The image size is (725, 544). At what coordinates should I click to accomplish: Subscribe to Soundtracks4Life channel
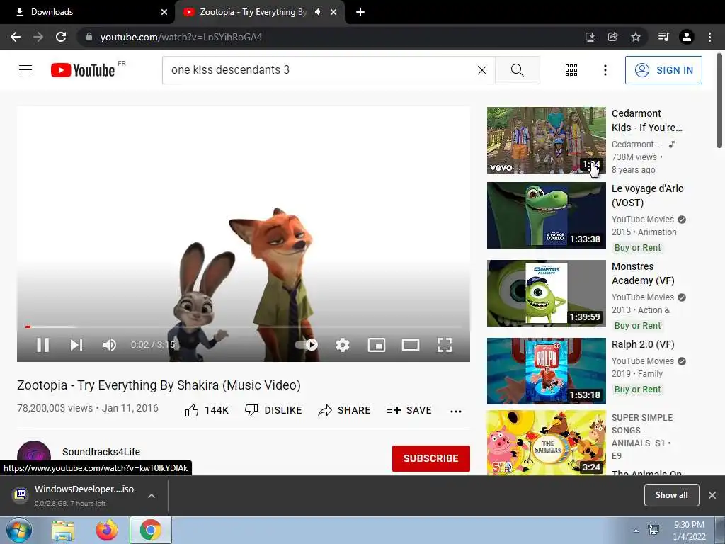click(x=431, y=458)
